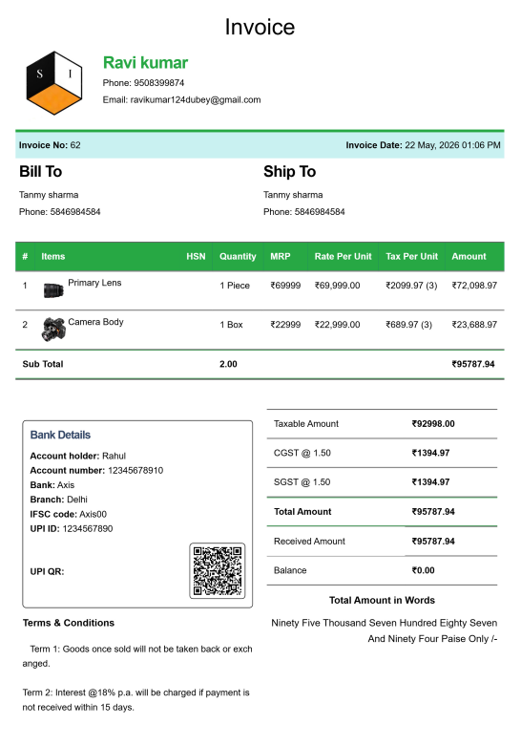Click the Ninety Five Thousand words text
Image resolution: width=521 pixels, height=746 pixels.
pyautogui.click(x=385, y=630)
